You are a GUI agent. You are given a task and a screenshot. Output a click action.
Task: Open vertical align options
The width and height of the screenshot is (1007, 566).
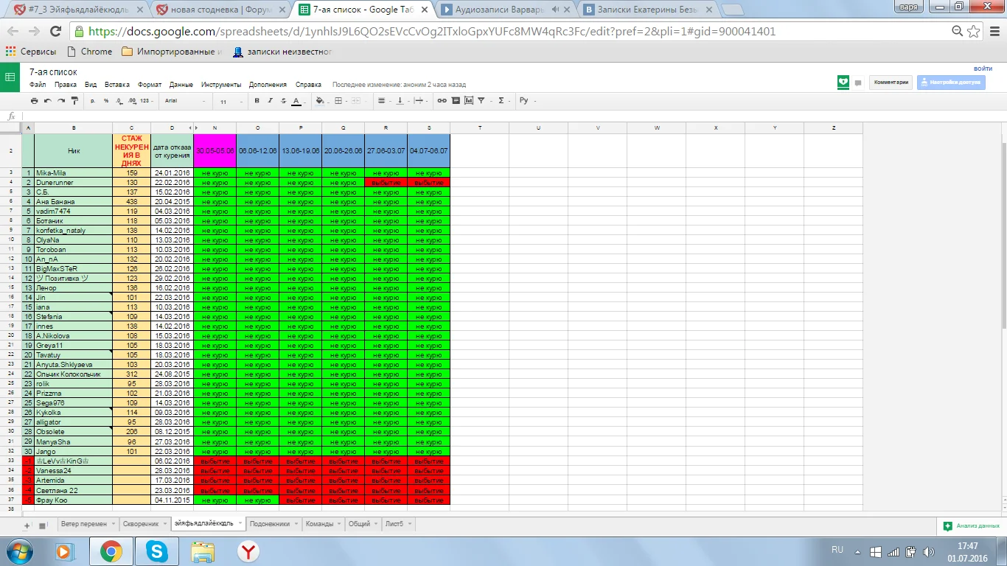401,100
